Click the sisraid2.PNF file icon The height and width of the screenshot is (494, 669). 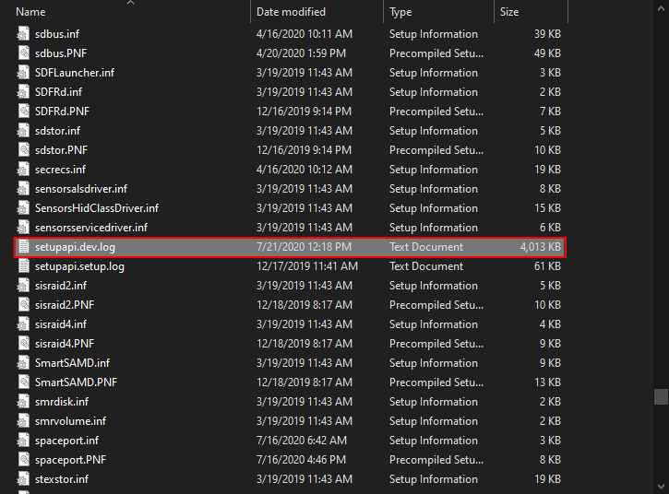tap(23, 305)
